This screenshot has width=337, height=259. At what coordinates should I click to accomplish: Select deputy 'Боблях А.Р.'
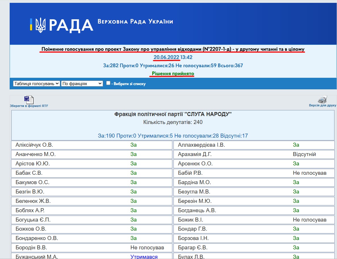(30, 210)
